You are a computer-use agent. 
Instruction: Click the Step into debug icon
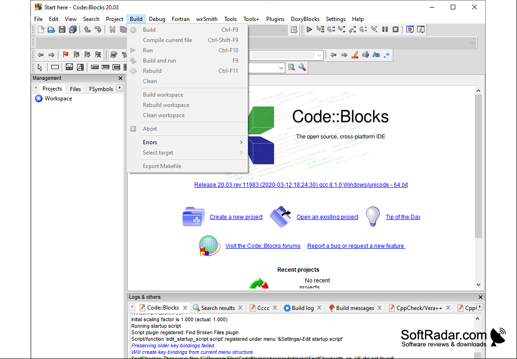pos(342,29)
